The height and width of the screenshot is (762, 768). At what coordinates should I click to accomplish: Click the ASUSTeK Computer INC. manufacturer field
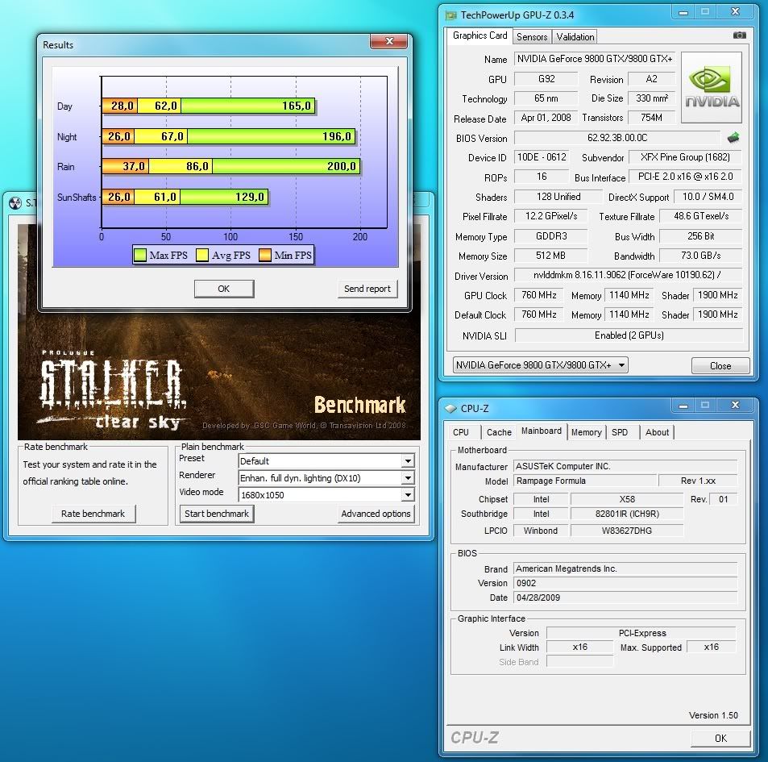click(625, 466)
